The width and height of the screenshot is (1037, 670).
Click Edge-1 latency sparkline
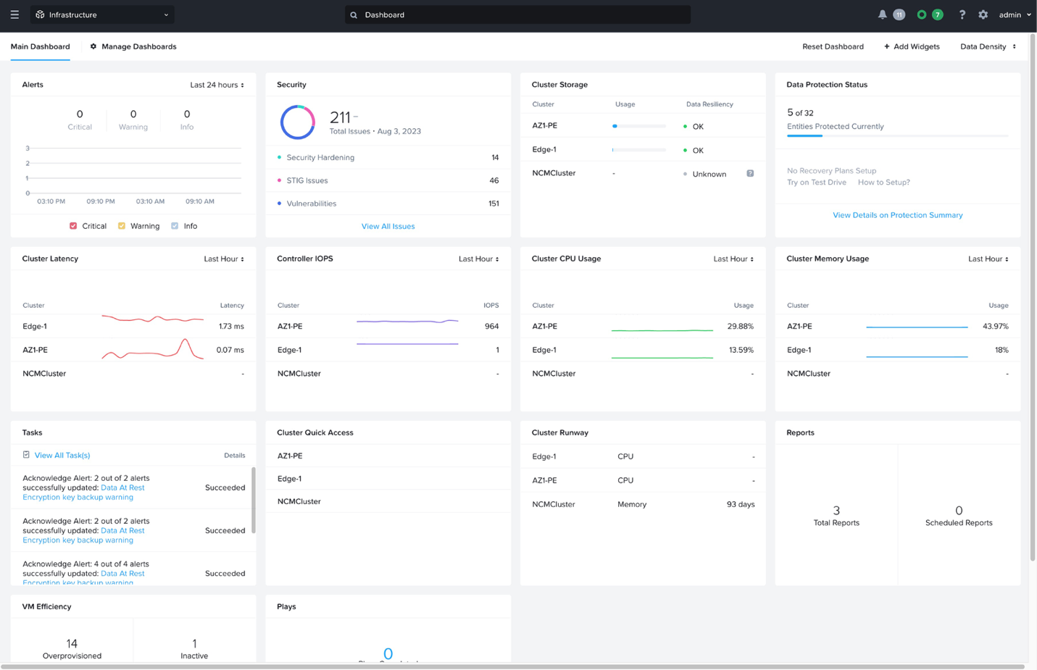152,319
